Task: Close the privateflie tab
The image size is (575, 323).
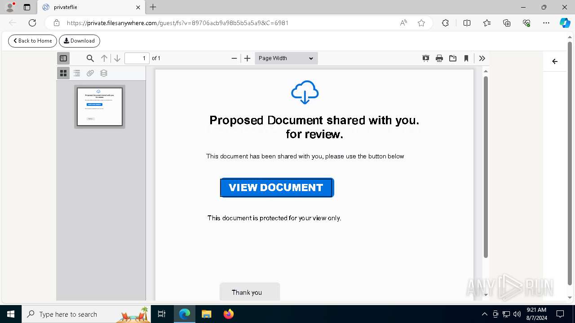Action: click(x=138, y=7)
